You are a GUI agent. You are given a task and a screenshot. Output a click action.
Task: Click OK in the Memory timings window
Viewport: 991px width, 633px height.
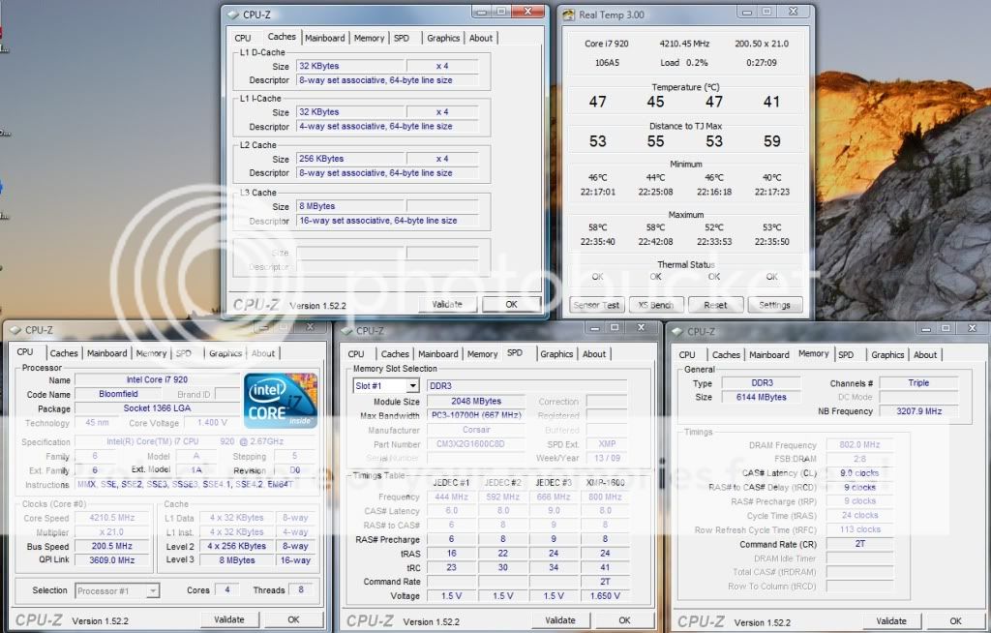[x=955, y=621]
